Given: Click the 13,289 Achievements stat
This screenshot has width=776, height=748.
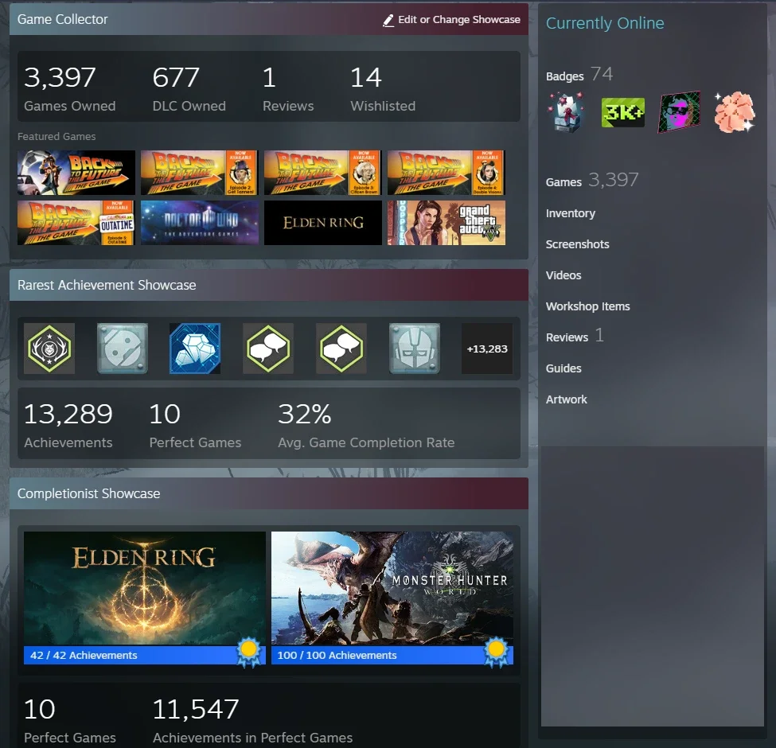Looking at the screenshot, I should click(68, 425).
